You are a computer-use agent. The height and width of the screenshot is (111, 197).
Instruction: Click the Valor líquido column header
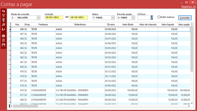tap(168, 25)
